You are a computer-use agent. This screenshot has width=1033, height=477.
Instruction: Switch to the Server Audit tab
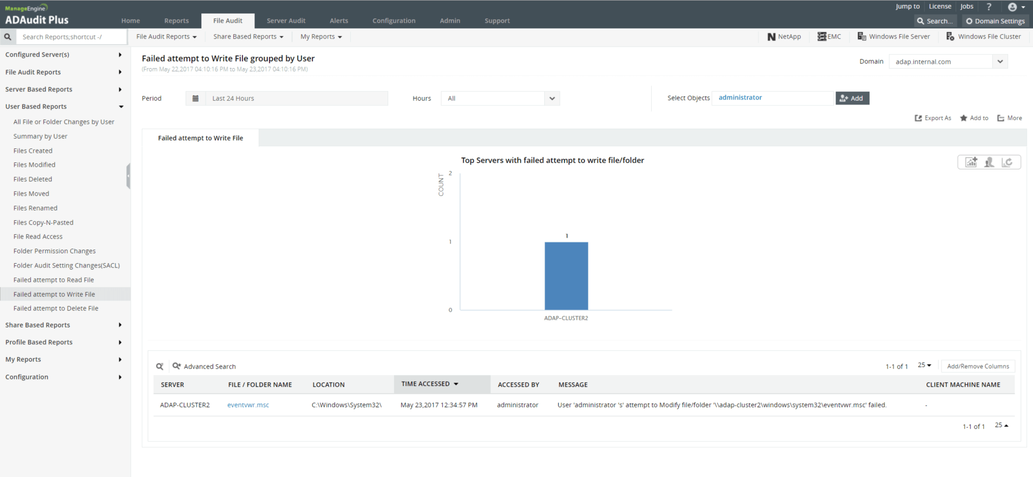(286, 21)
